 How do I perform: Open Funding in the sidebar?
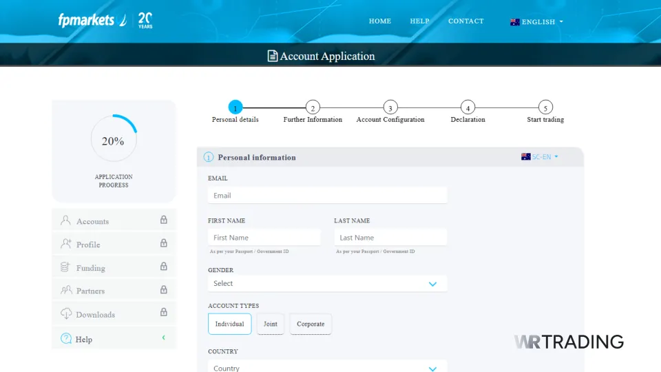(114, 267)
